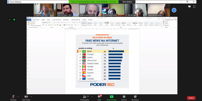Click the screen viewing notification banner
Image resolution: width=202 pixels, height=101 pixels.
pos(94,2)
